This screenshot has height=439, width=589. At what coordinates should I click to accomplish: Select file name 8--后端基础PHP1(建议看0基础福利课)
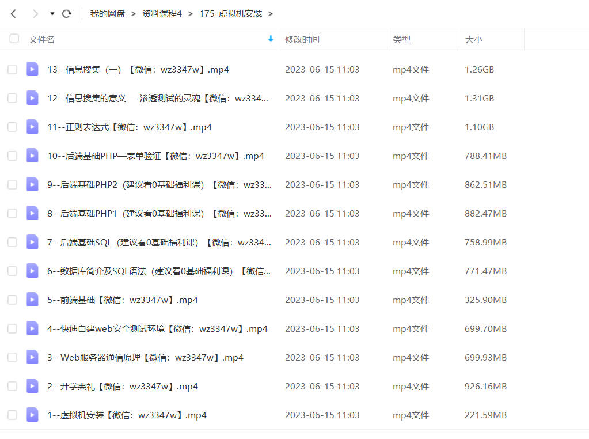coord(159,214)
